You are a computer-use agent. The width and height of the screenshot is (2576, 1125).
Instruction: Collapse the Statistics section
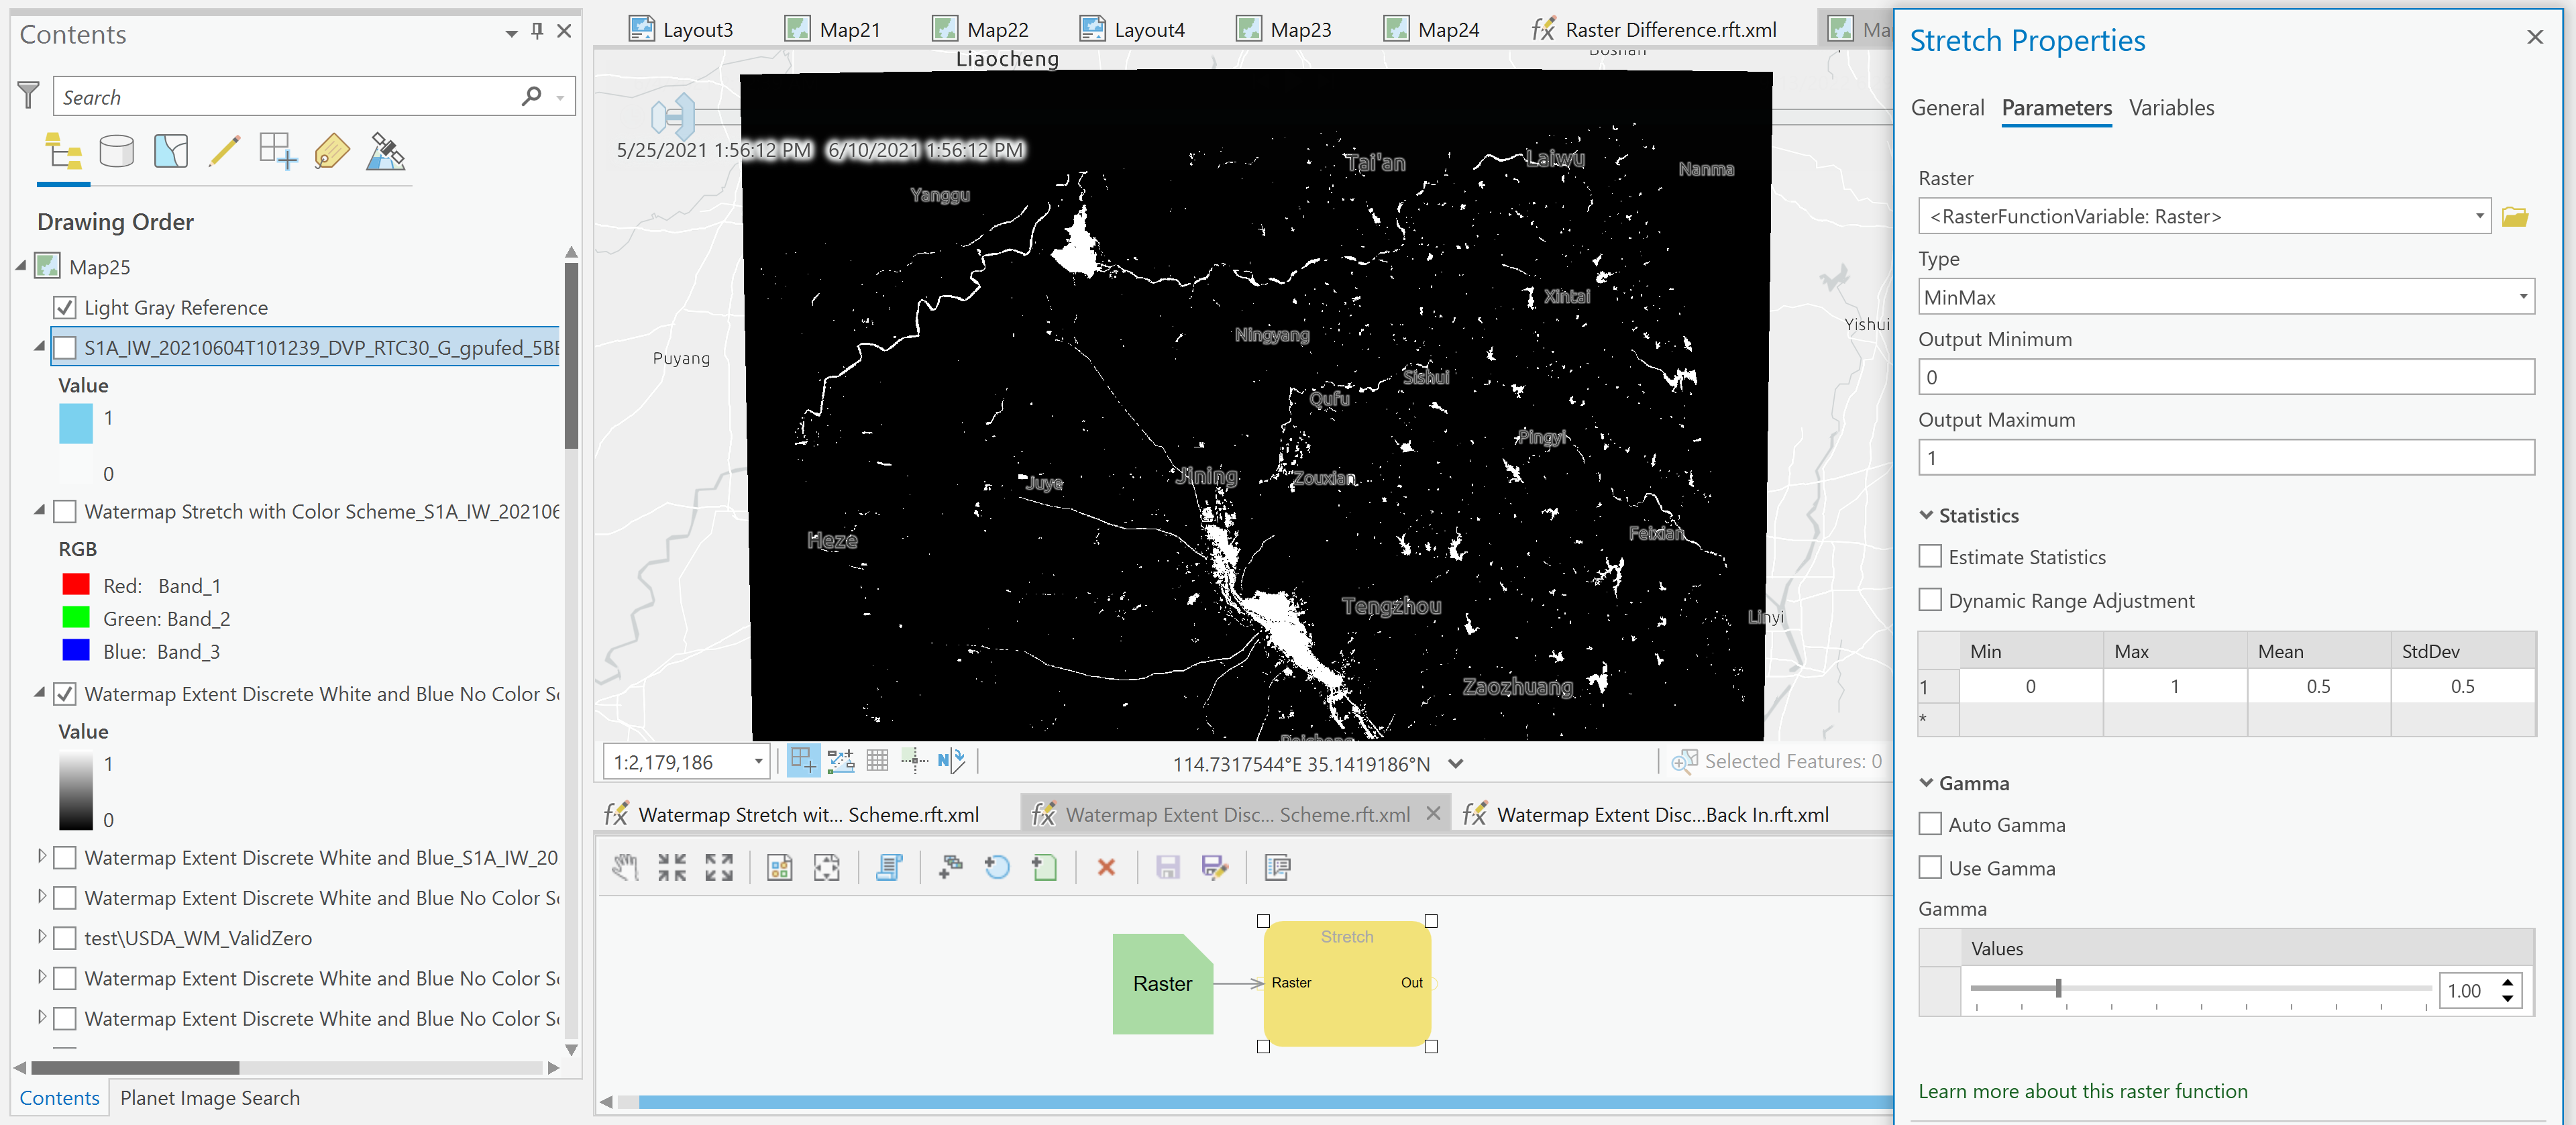click(x=1926, y=516)
